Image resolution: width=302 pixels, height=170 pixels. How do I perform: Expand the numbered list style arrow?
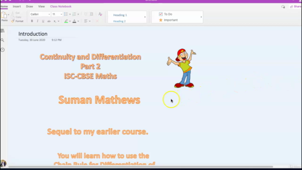[x=78, y=14]
